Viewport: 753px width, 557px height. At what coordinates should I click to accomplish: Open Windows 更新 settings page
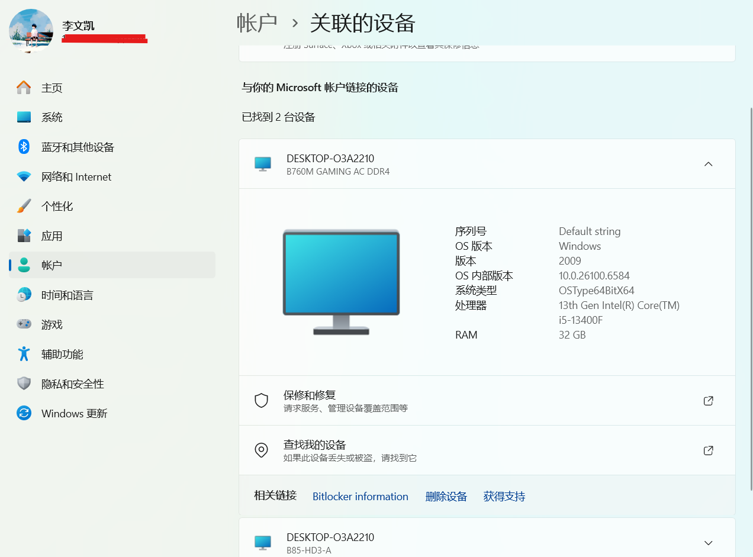coord(112,413)
